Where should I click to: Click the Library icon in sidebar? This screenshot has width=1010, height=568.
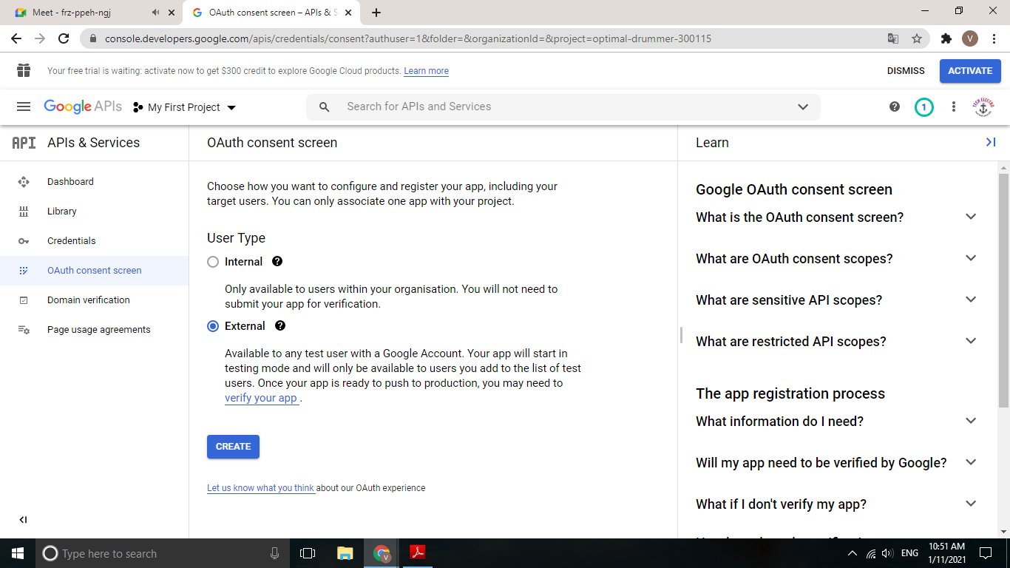pos(24,211)
